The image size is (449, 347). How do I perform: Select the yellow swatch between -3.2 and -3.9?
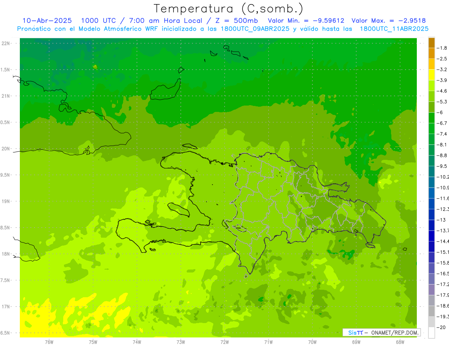pos(431,75)
